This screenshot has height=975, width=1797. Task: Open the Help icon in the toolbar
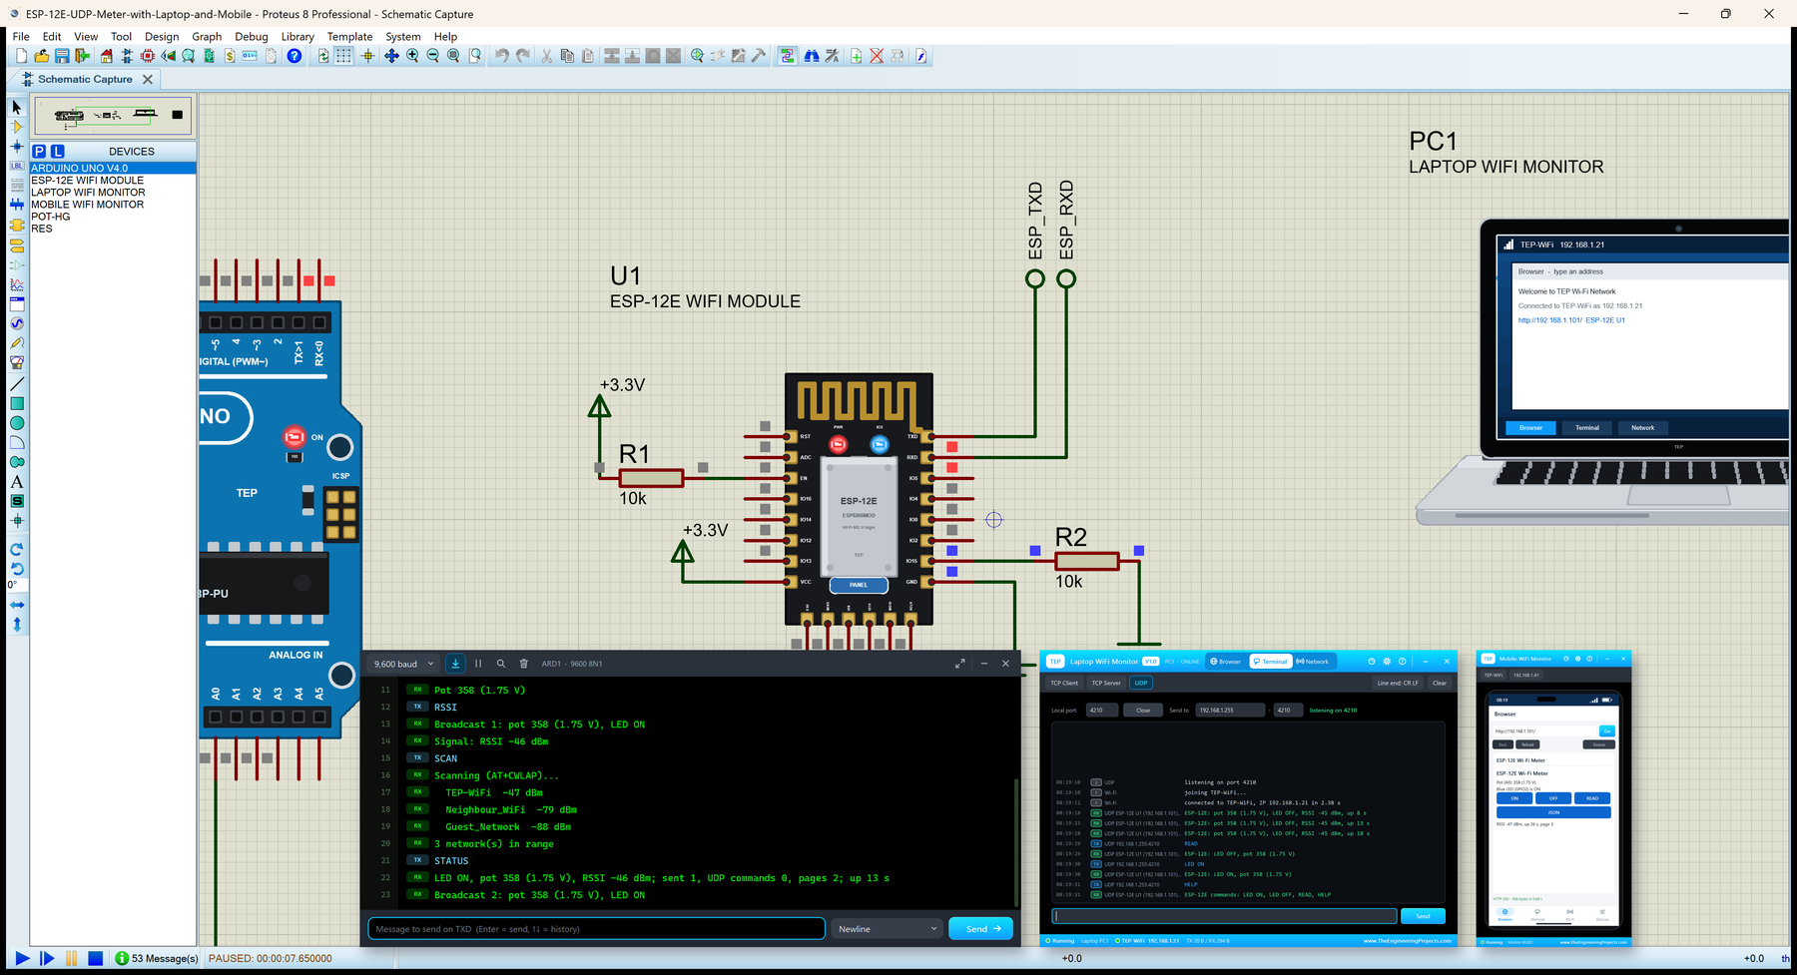[x=295, y=56]
